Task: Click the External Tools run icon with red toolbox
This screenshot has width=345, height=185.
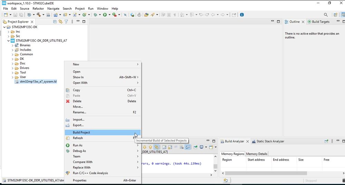Action: click(x=114, y=15)
